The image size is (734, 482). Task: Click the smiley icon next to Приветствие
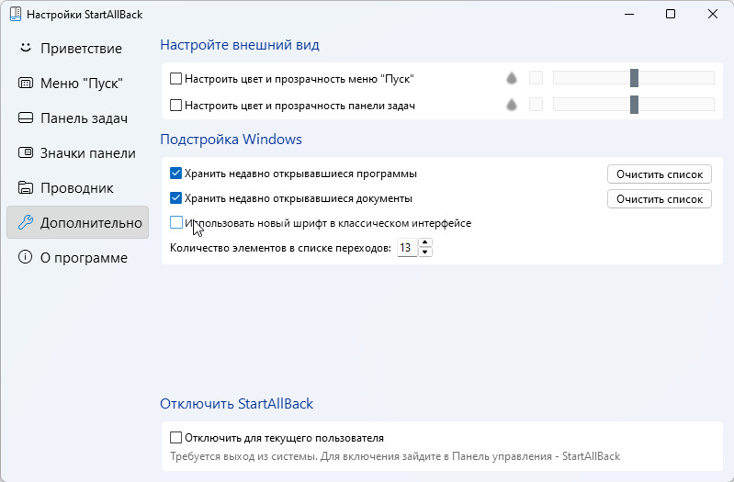click(26, 48)
